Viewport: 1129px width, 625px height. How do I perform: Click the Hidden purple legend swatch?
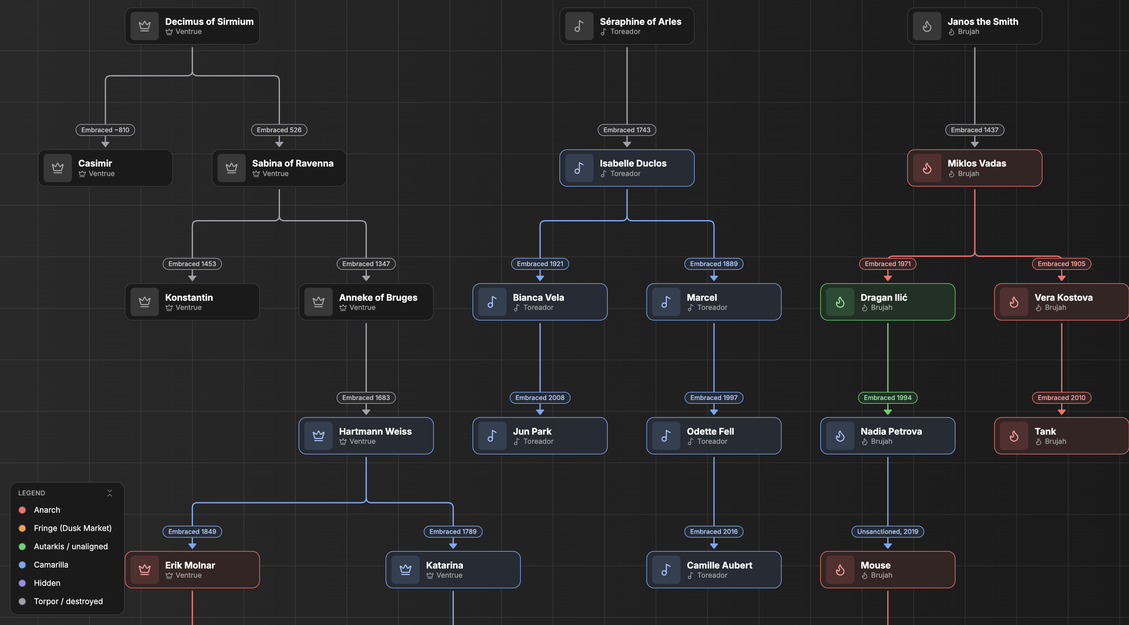[x=22, y=584]
